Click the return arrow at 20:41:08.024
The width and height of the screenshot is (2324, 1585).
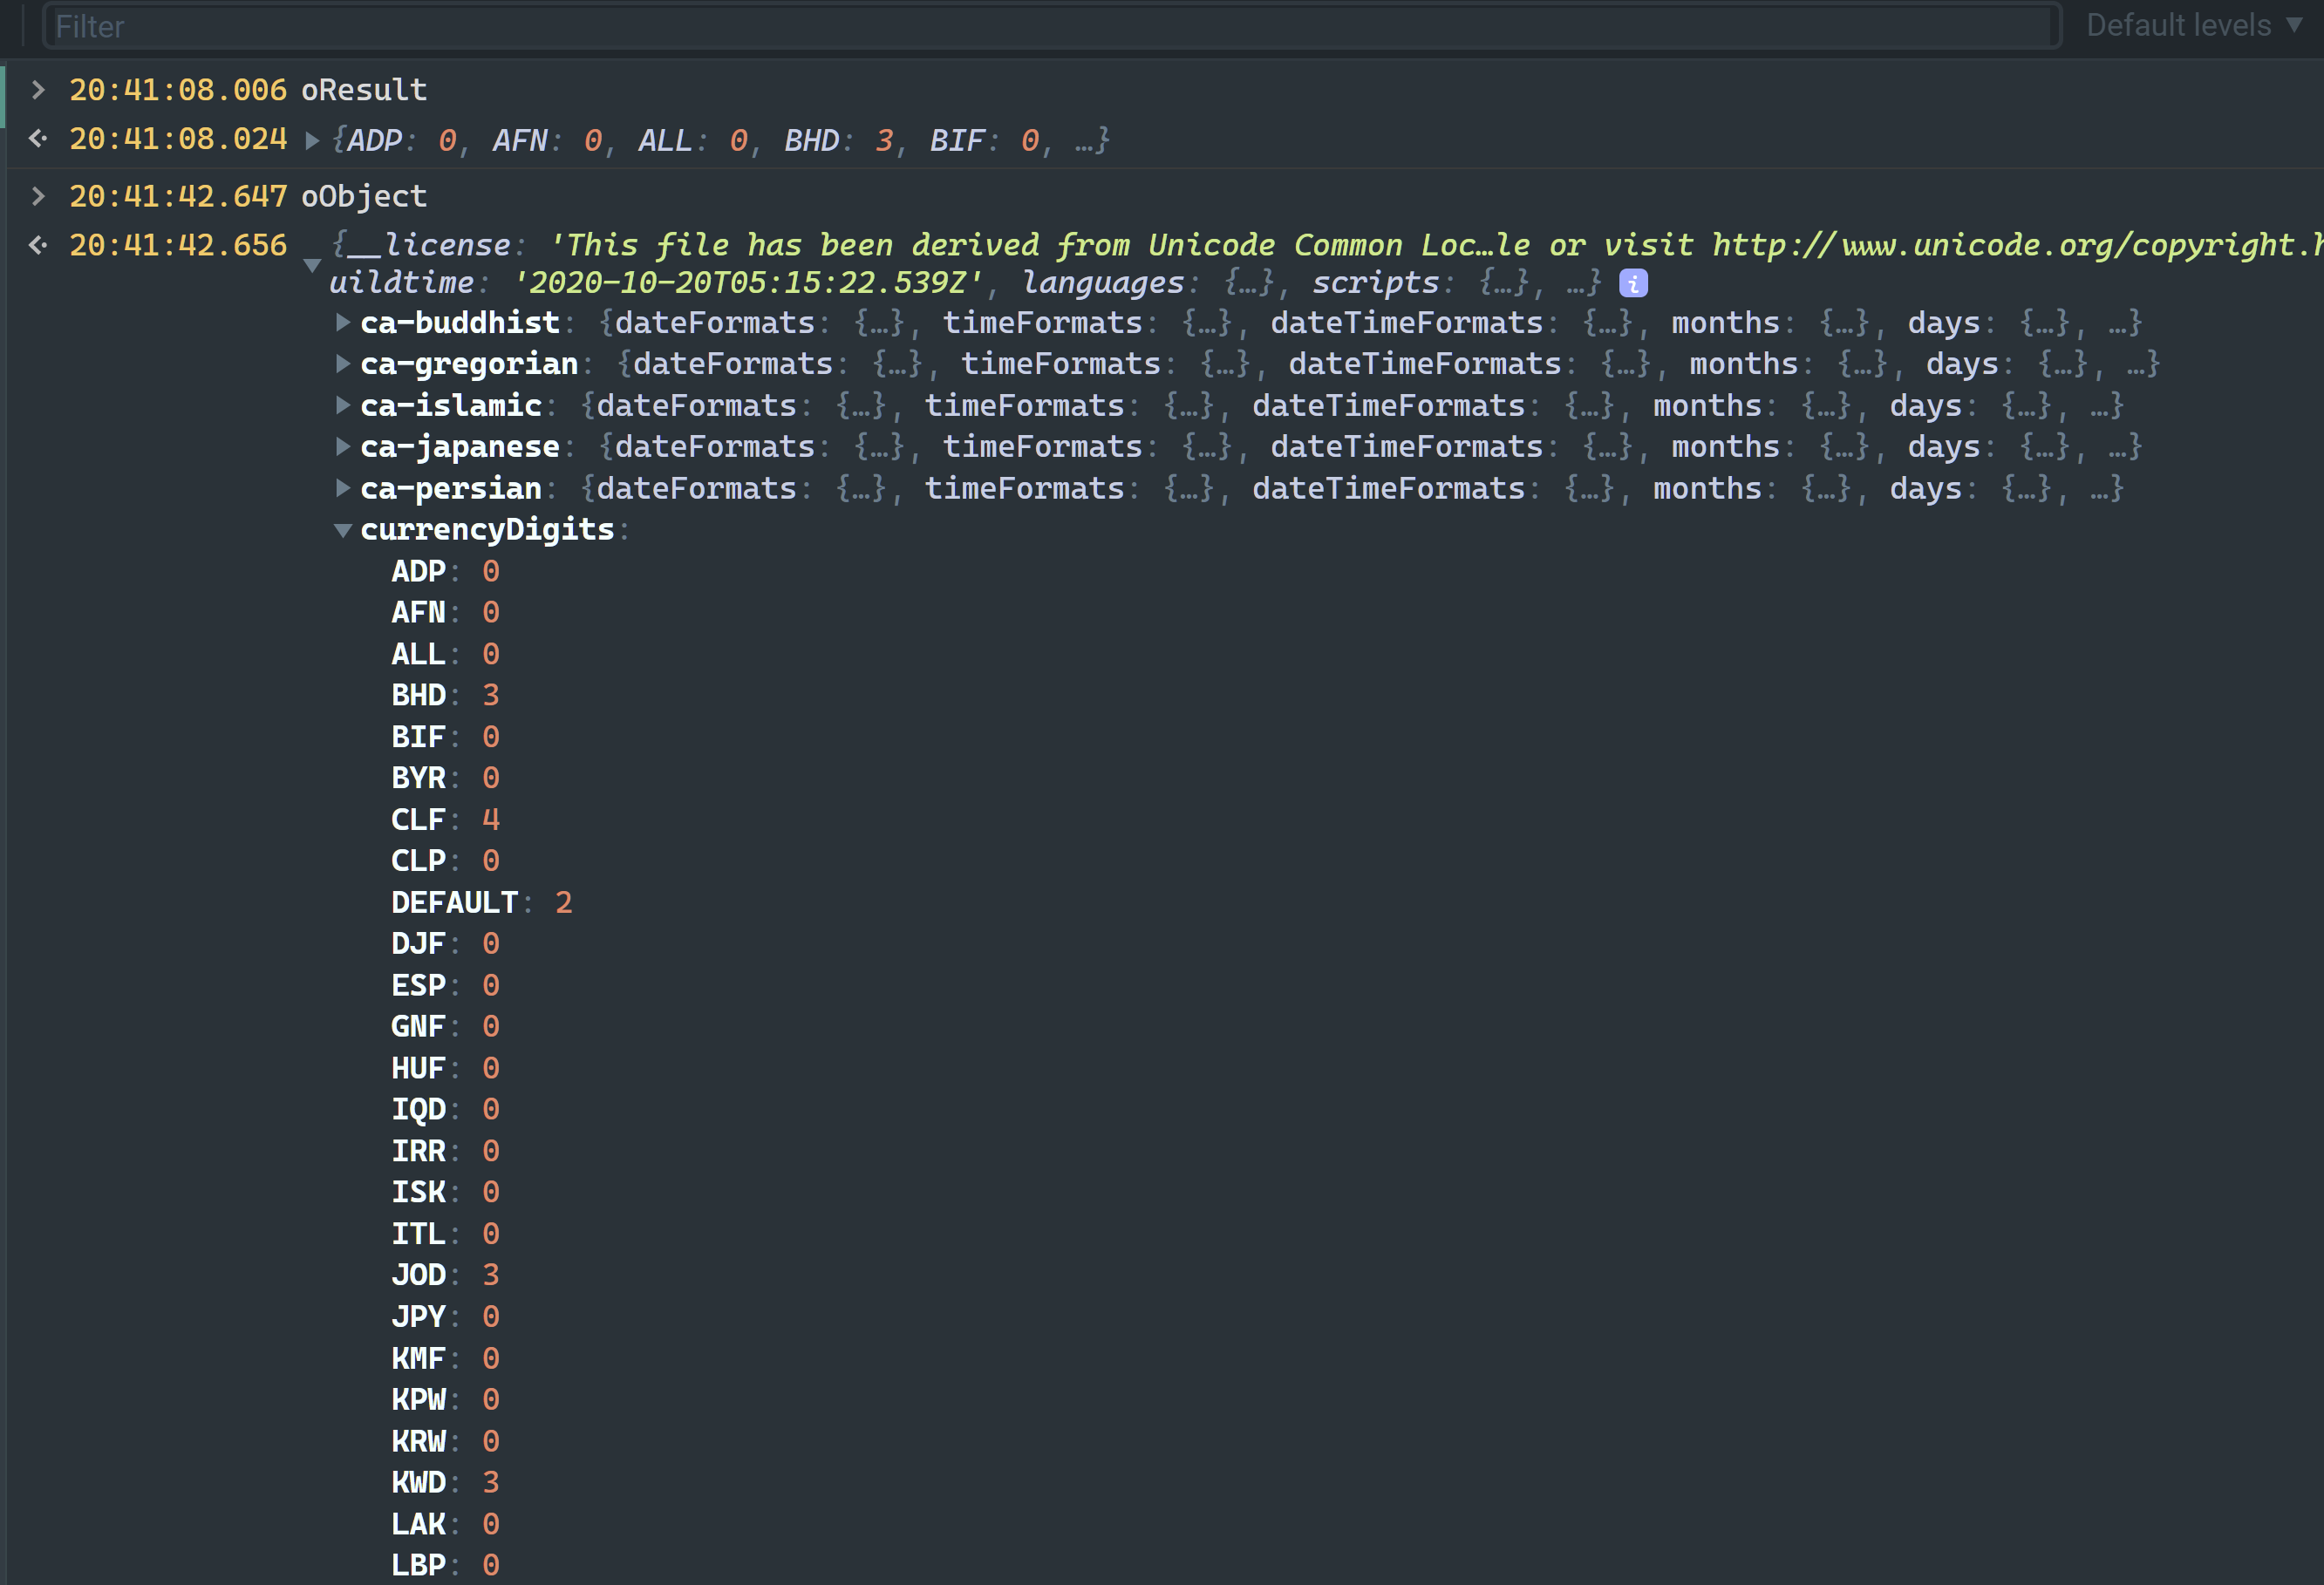(38, 139)
